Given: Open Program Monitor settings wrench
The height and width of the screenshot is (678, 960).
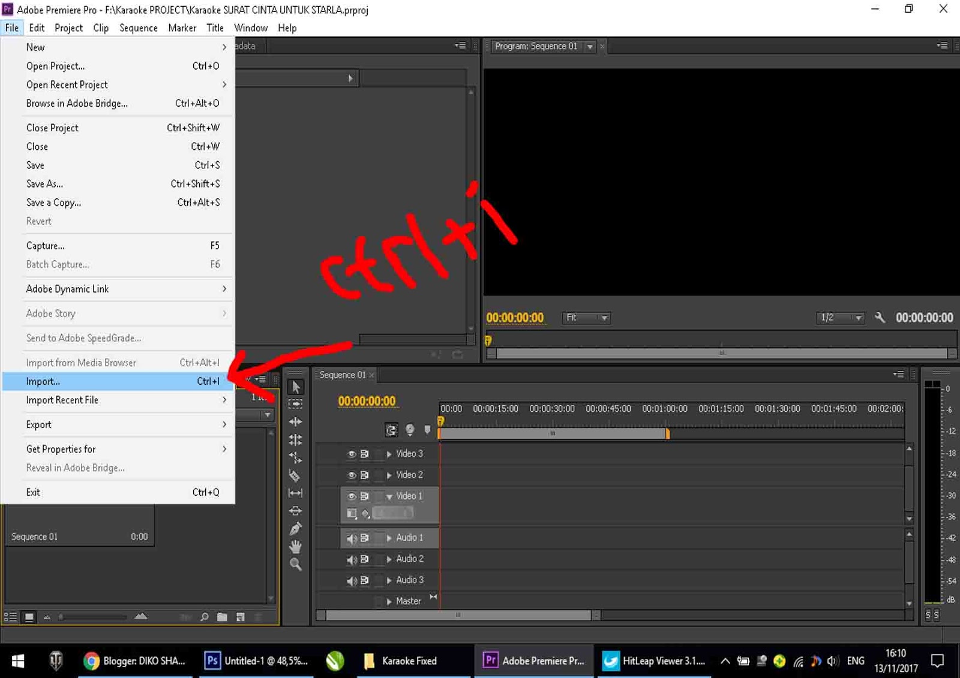Looking at the screenshot, I should [x=880, y=318].
